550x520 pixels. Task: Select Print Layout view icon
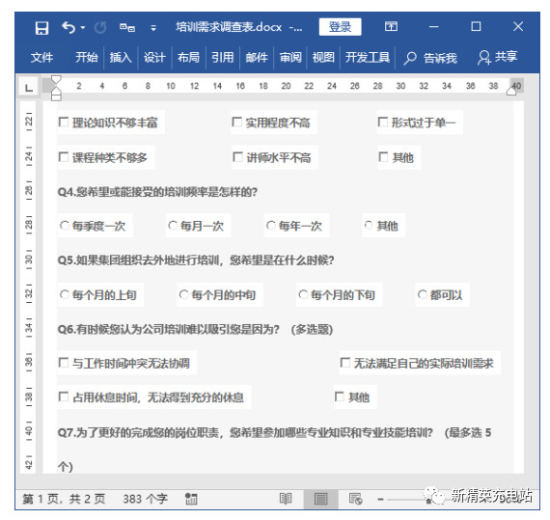[320, 499]
